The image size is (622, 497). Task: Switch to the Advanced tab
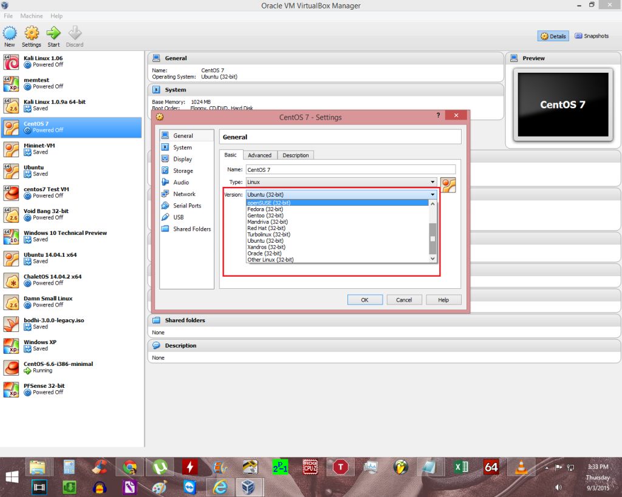point(260,155)
